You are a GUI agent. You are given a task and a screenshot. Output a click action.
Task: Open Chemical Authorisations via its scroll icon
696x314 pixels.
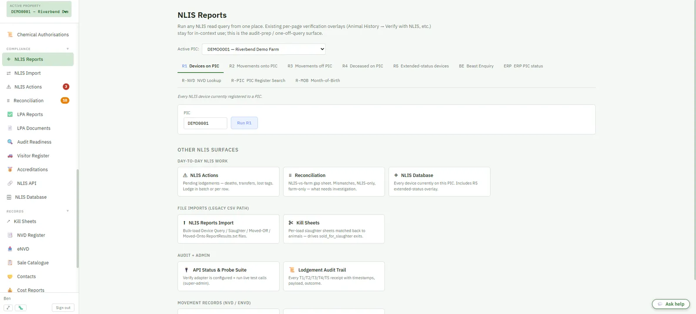pyautogui.click(x=10, y=34)
